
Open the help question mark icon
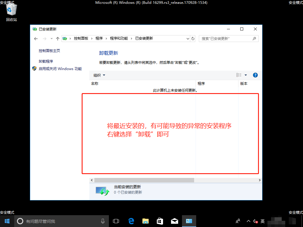255,75
